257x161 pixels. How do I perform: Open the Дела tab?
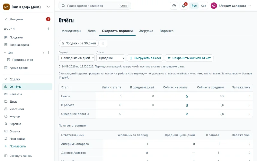pos(92,31)
